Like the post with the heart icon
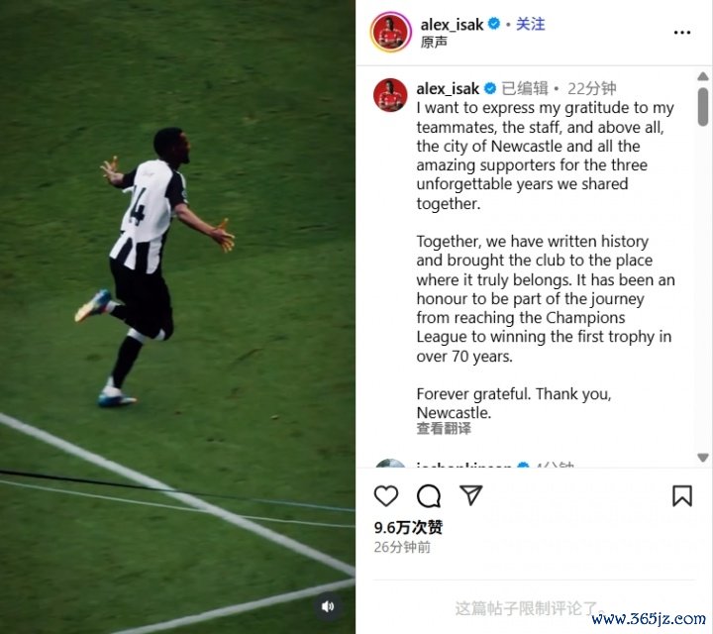The height and width of the screenshot is (634, 713). [x=385, y=495]
